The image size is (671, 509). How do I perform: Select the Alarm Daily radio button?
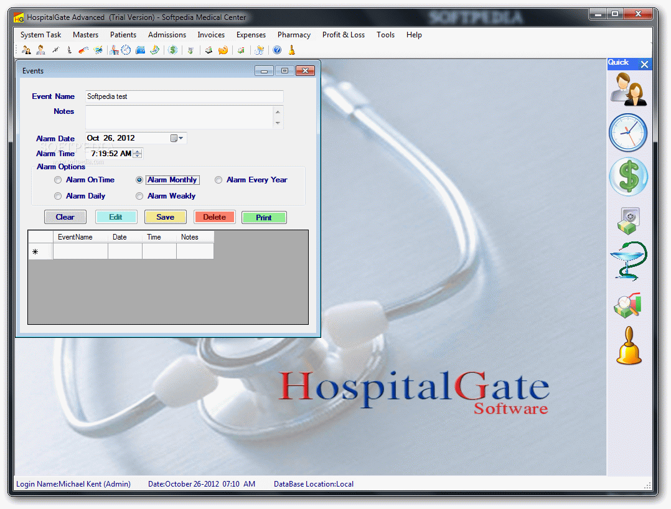coord(58,196)
